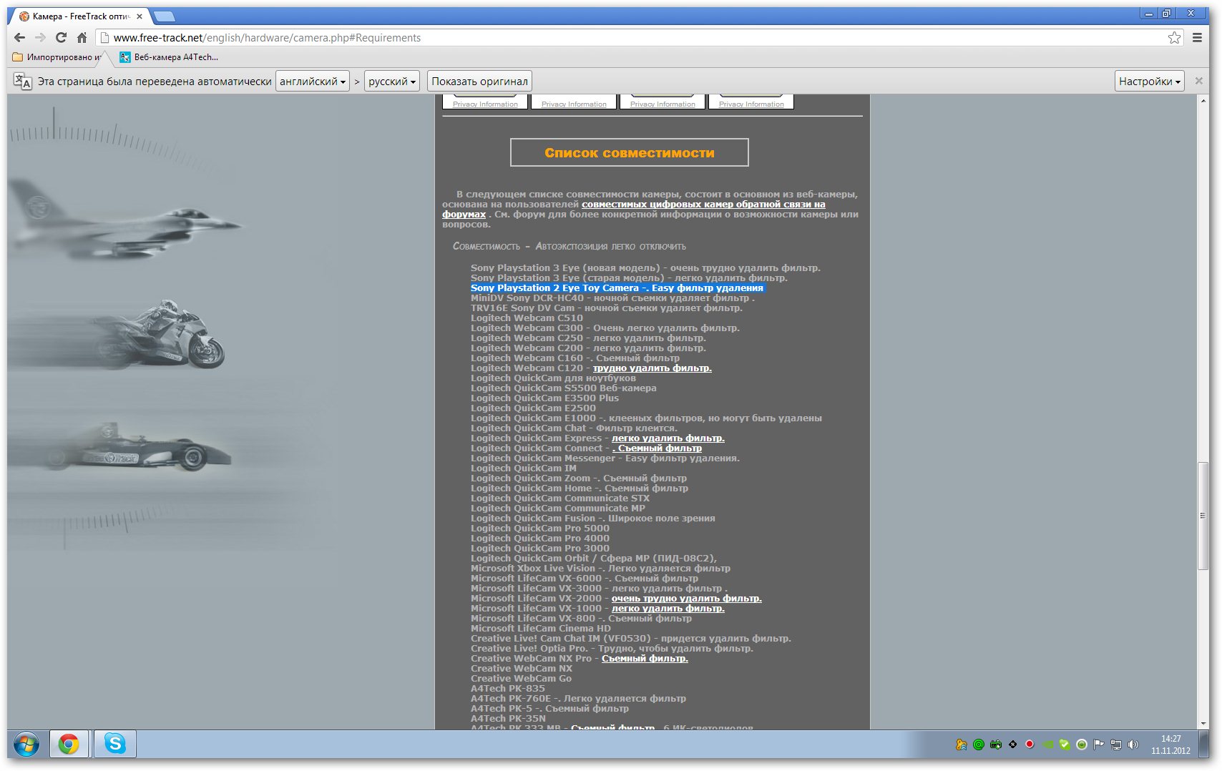This screenshot has height=771, width=1222.
Task: Click the taskbar clock showing 14:27
Action: [1171, 739]
